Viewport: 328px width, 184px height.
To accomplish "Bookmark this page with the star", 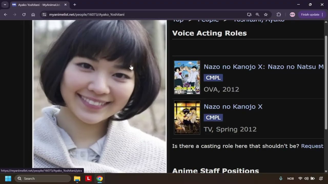I will [x=266, y=15].
